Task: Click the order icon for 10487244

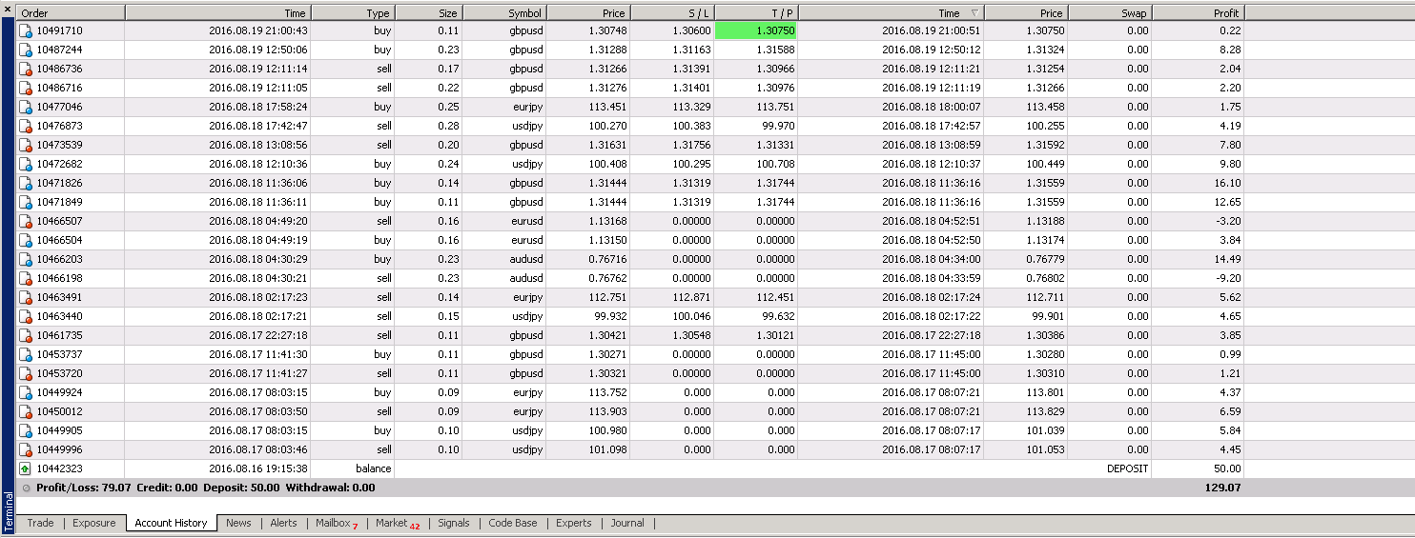Action: pos(26,50)
